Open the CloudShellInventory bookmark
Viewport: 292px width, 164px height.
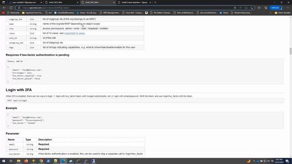pyautogui.click(x=64, y=13)
